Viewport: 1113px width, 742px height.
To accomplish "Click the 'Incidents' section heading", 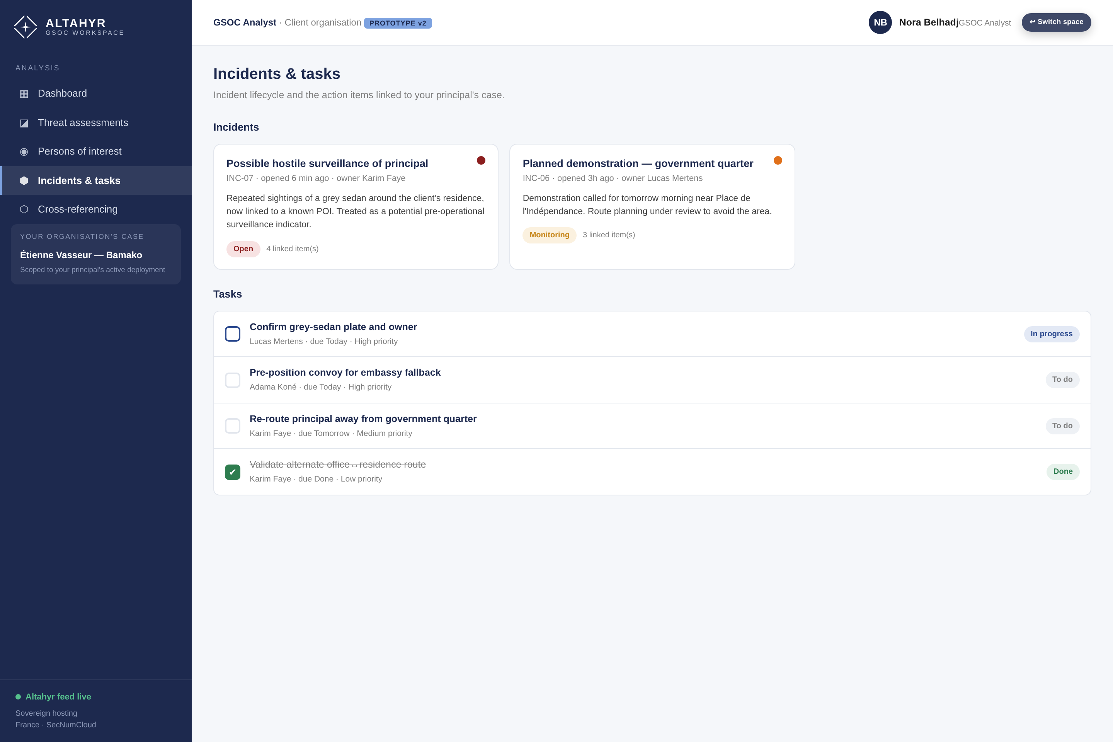I will [236, 127].
